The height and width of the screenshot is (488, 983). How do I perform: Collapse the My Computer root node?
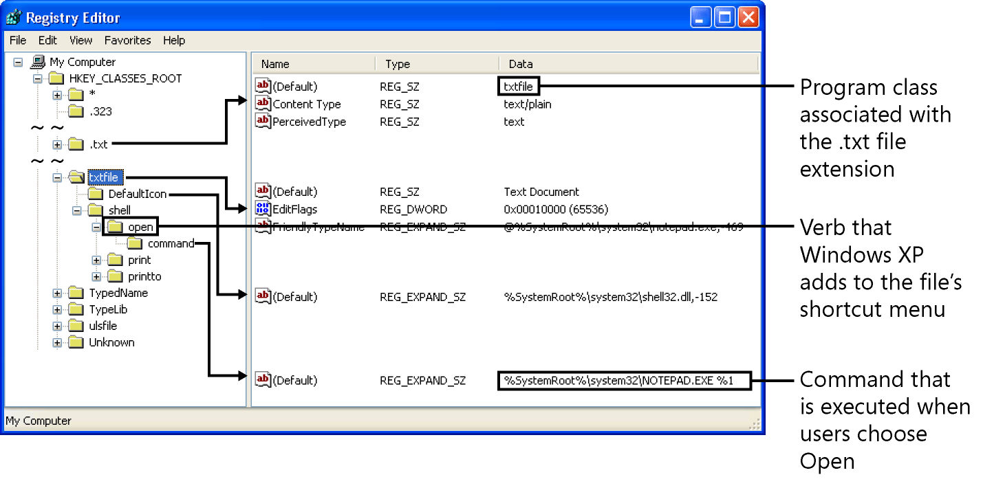coord(18,62)
